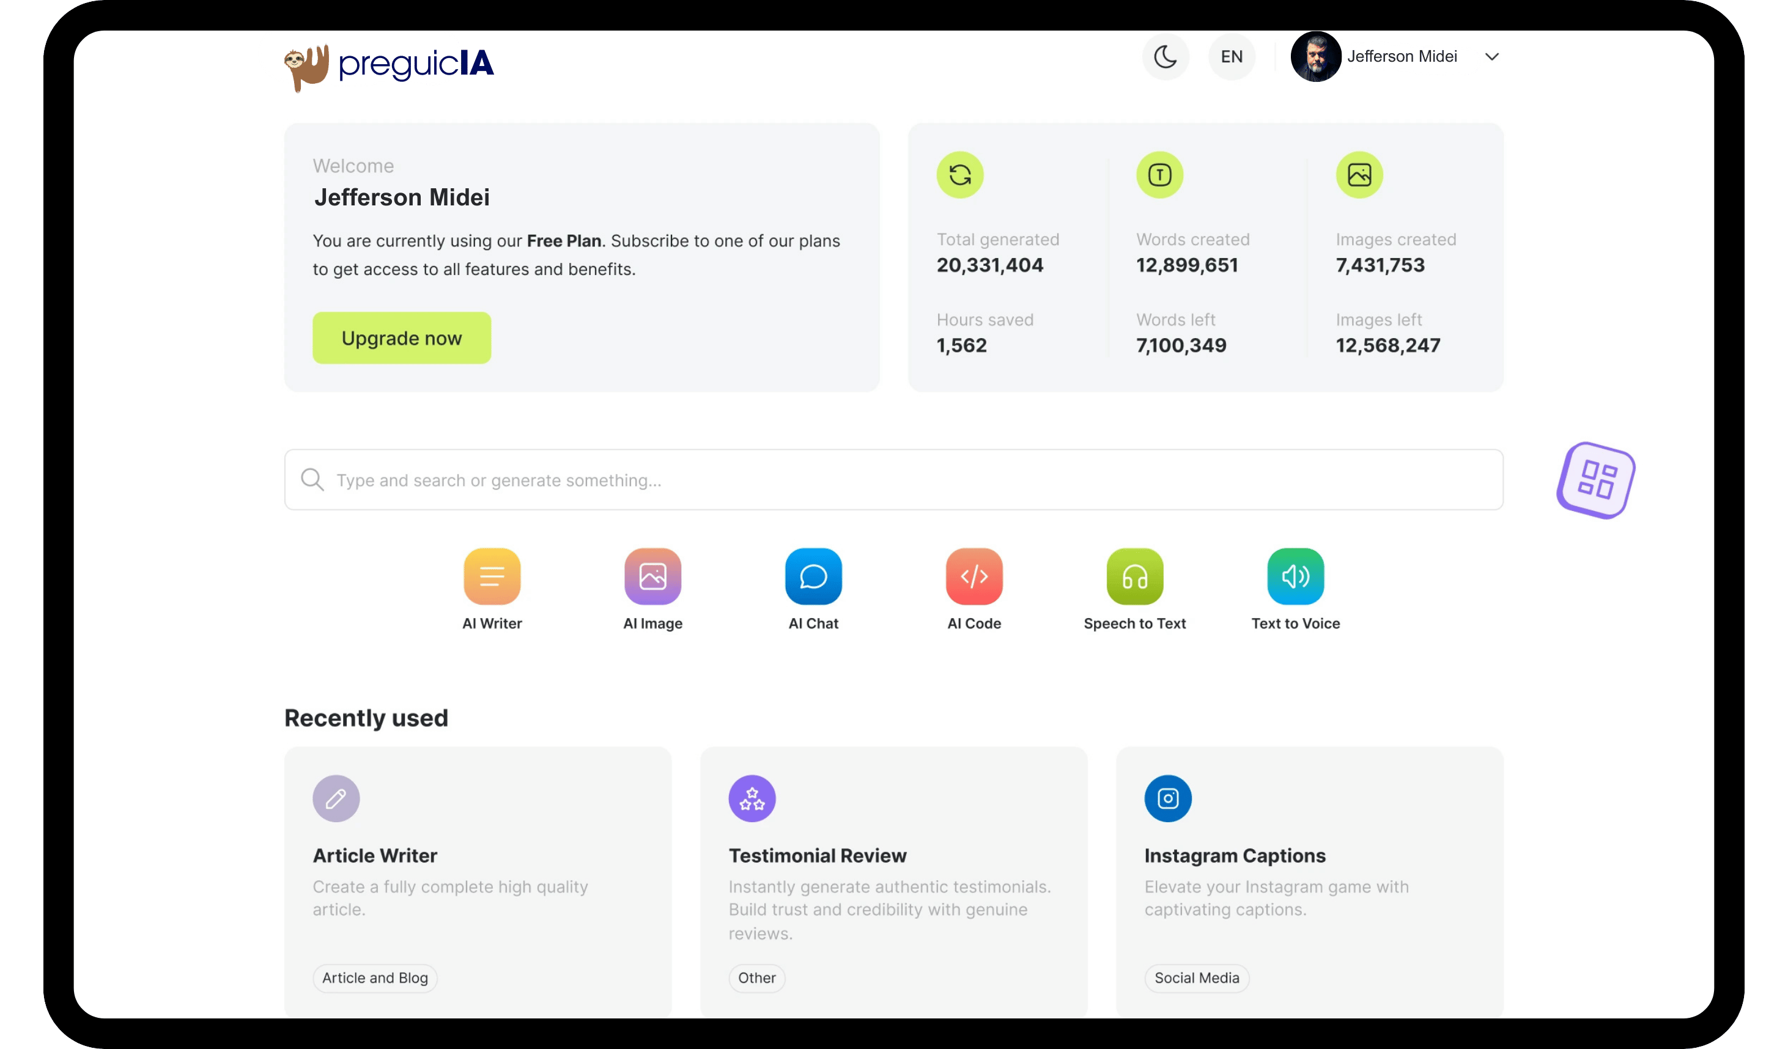Image resolution: width=1788 pixels, height=1049 pixels.
Task: Open the EN language selector
Action: click(x=1231, y=57)
